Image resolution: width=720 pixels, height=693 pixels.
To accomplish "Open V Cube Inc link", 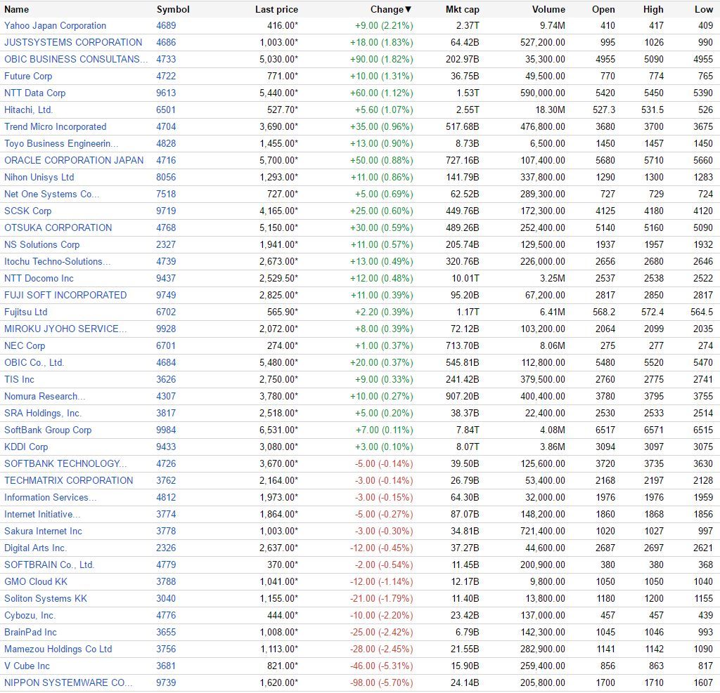I will [x=27, y=666].
